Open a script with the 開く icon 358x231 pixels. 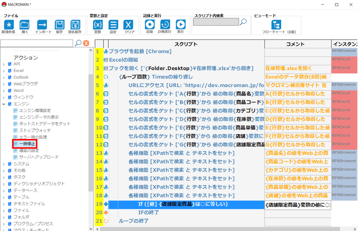pyautogui.click(x=24, y=25)
